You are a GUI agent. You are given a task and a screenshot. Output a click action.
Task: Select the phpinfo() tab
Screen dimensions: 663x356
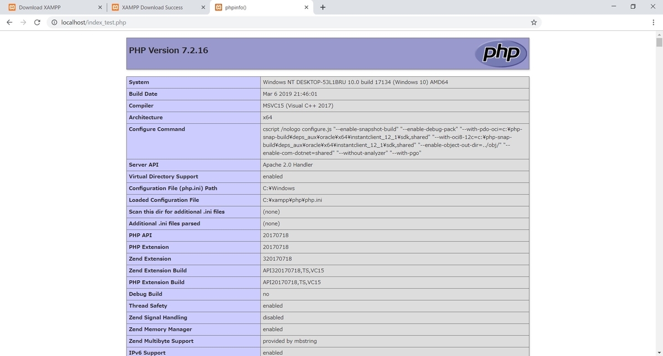click(x=262, y=7)
